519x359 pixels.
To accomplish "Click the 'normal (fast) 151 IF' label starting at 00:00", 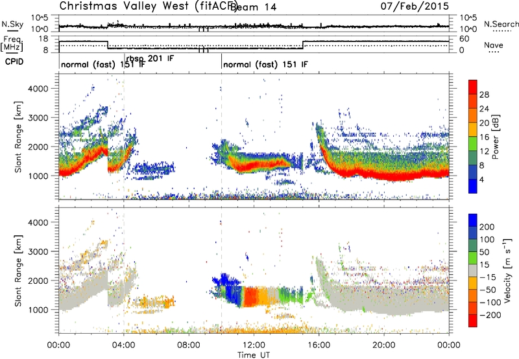I will pyautogui.click(x=103, y=64).
